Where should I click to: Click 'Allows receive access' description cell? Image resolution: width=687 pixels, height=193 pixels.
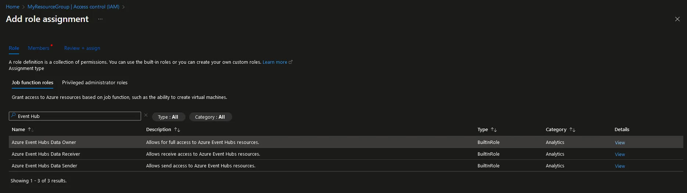tap(203, 154)
